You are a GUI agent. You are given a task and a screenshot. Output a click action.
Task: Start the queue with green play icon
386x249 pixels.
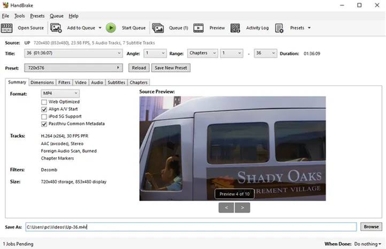[111, 28]
